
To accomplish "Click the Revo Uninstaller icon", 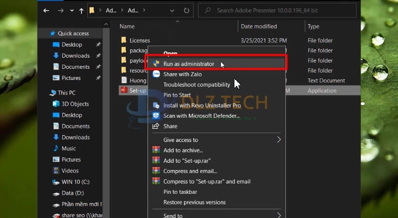I will pyautogui.click(x=156, y=105).
